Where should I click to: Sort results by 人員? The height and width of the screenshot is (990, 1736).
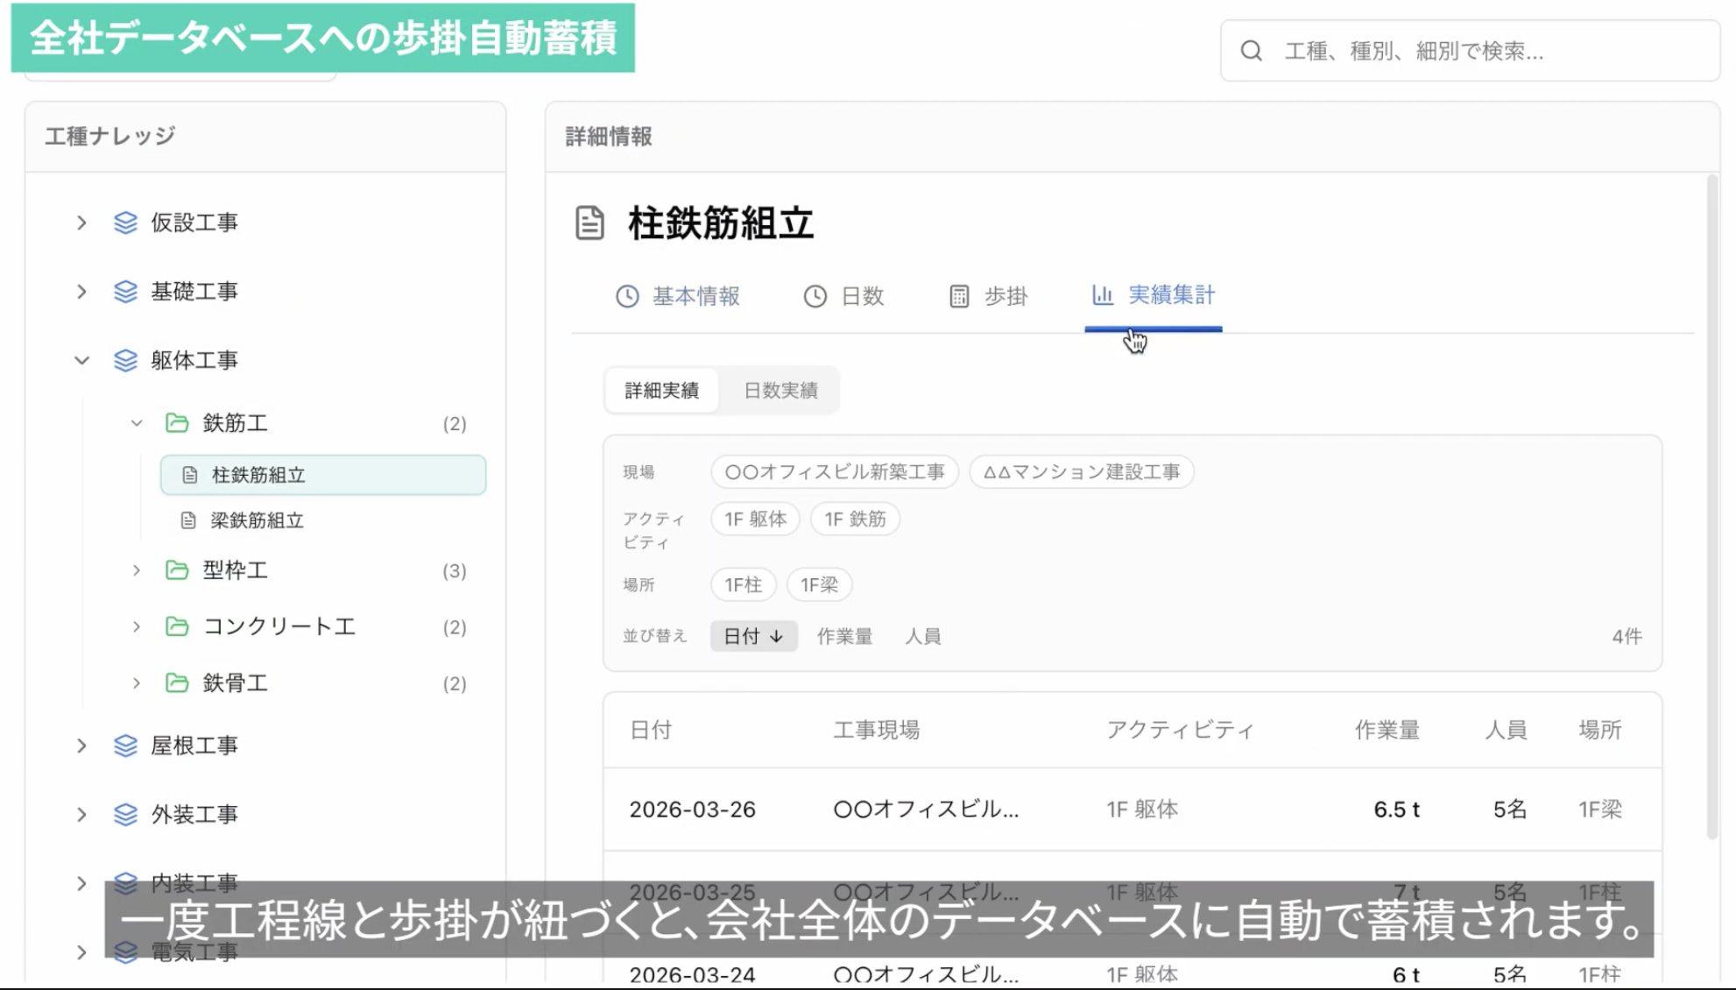click(x=923, y=636)
